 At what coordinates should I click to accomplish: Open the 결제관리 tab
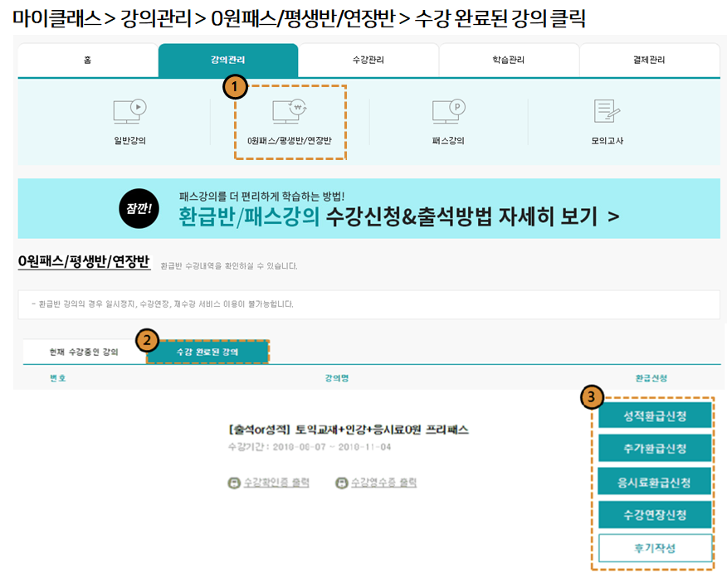649,61
